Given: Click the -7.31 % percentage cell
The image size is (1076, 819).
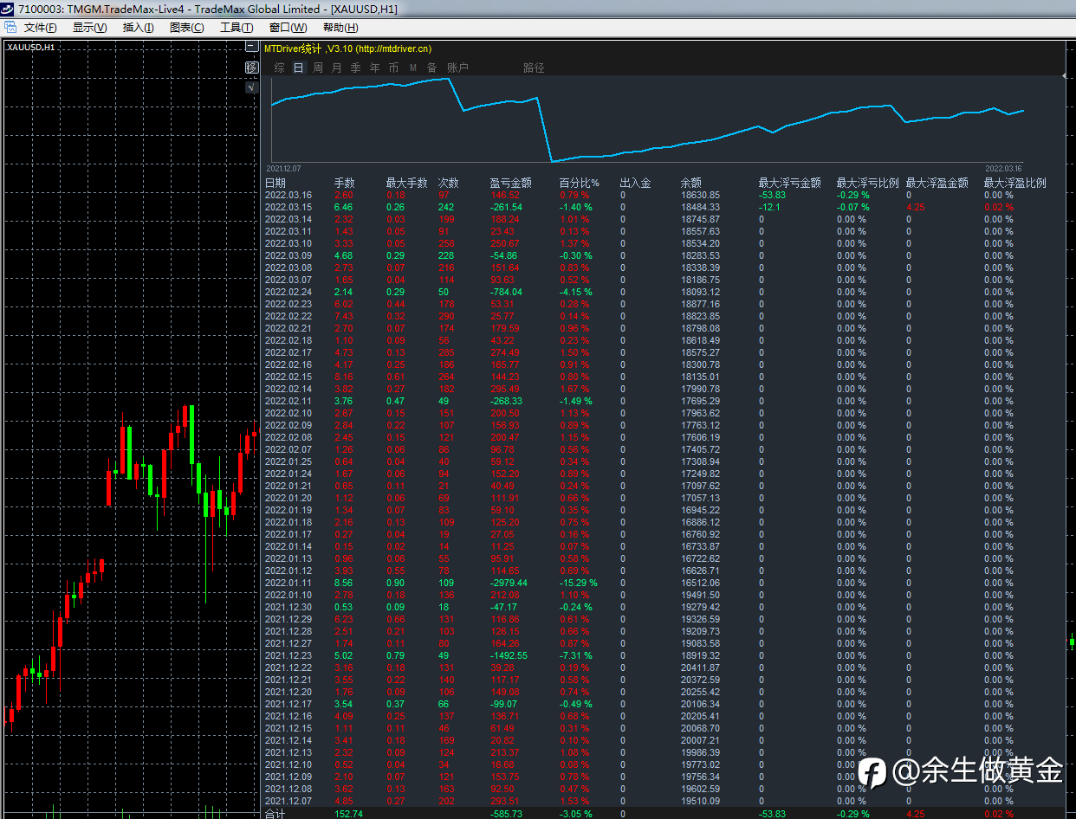Looking at the screenshot, I should pos(575,655).
